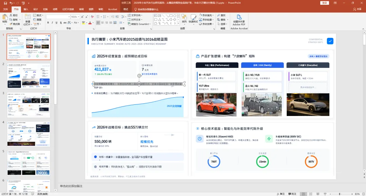Pick the rectangle shape in shapes gallery

(171, 16)
